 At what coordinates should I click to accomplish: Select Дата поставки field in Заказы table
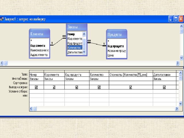pyautogui.click(x=75, y=52)
